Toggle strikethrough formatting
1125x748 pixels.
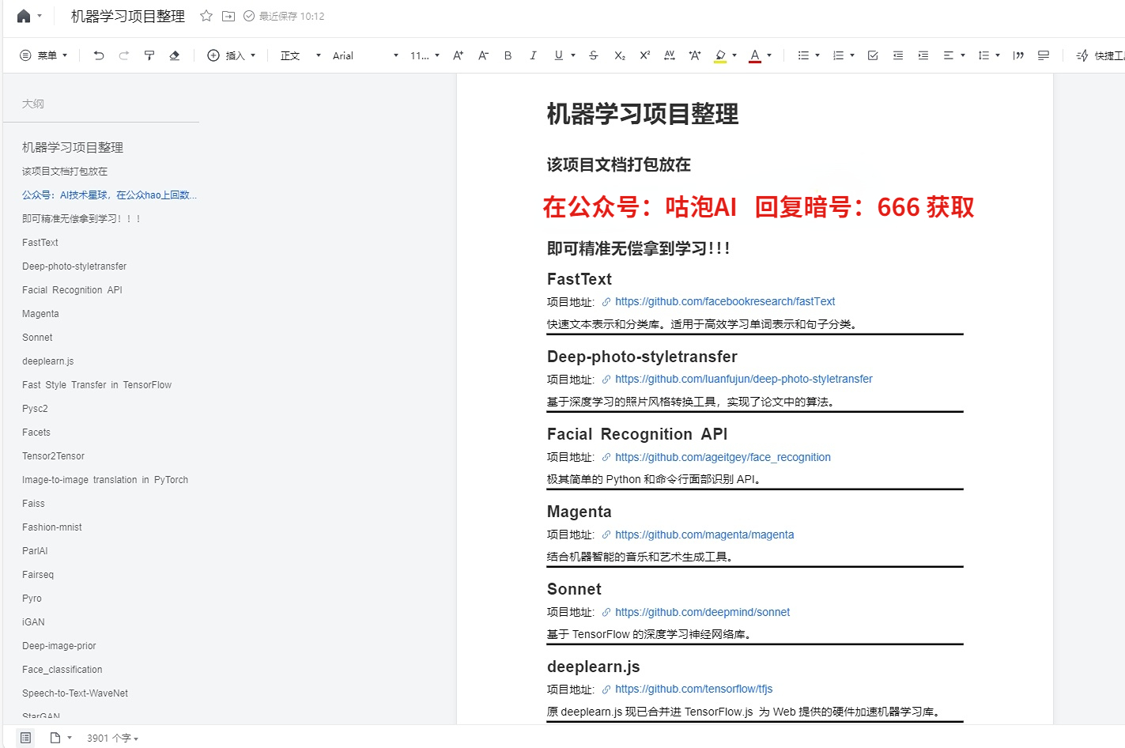[594, 55]
